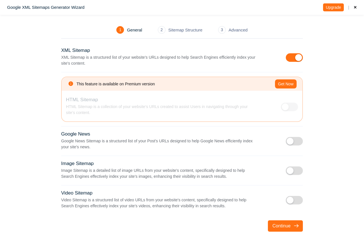Click the step 3 number circle

tap(222, 30)
